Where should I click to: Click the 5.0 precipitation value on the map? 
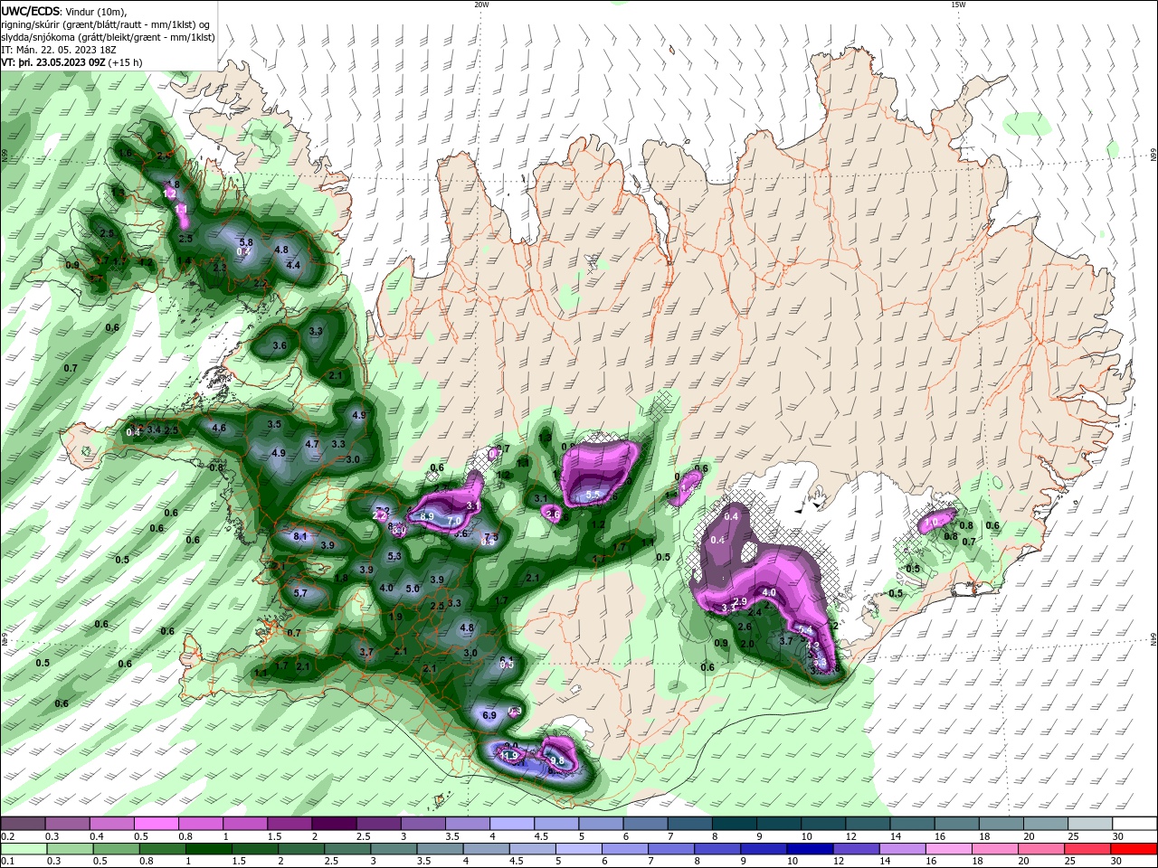(x=413, y=589)
